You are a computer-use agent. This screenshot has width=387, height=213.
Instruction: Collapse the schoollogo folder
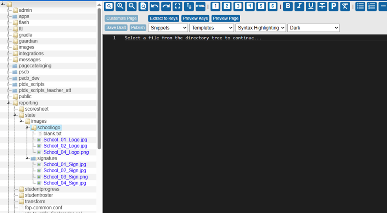[27, 127]
